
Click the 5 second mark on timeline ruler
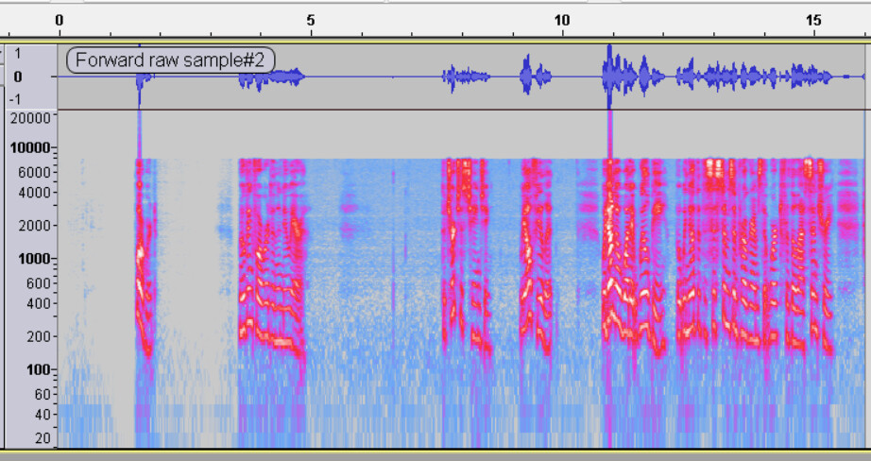click(x=311, y=20)
